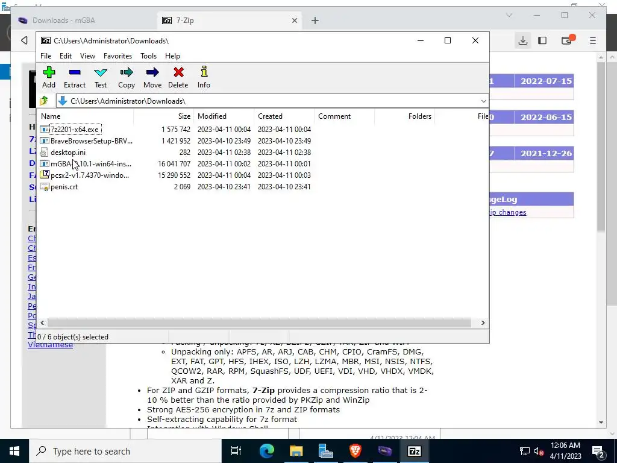The image size is (617, 463).
Task: Click the Test toolbar icon
Action: click(x=101, y=72)
